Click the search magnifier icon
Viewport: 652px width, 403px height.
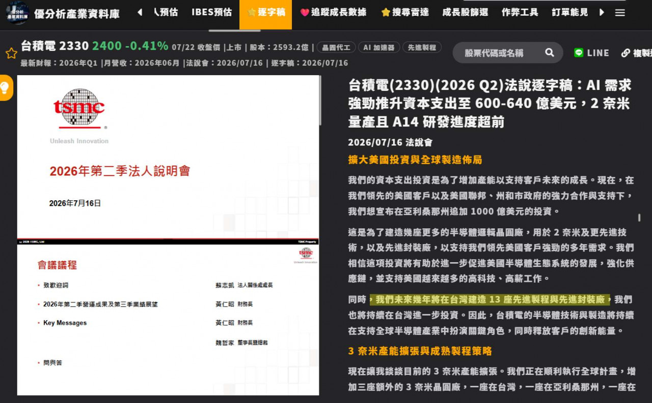tap(550, 52)
